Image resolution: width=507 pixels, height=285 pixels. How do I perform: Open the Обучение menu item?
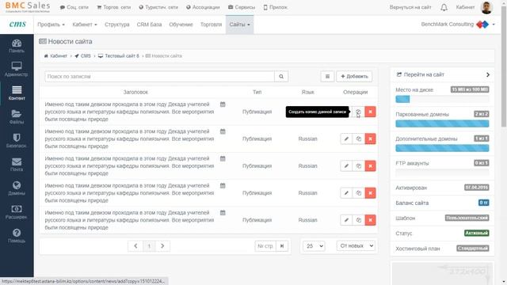pos(181,25)
